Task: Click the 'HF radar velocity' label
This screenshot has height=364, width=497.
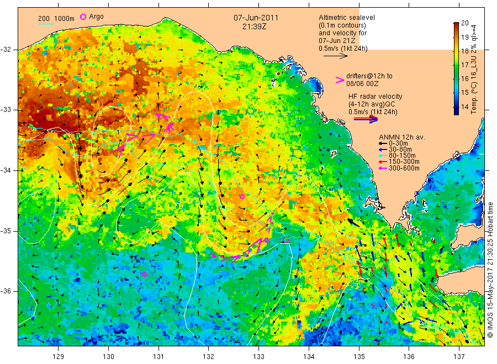Action: 376,97
